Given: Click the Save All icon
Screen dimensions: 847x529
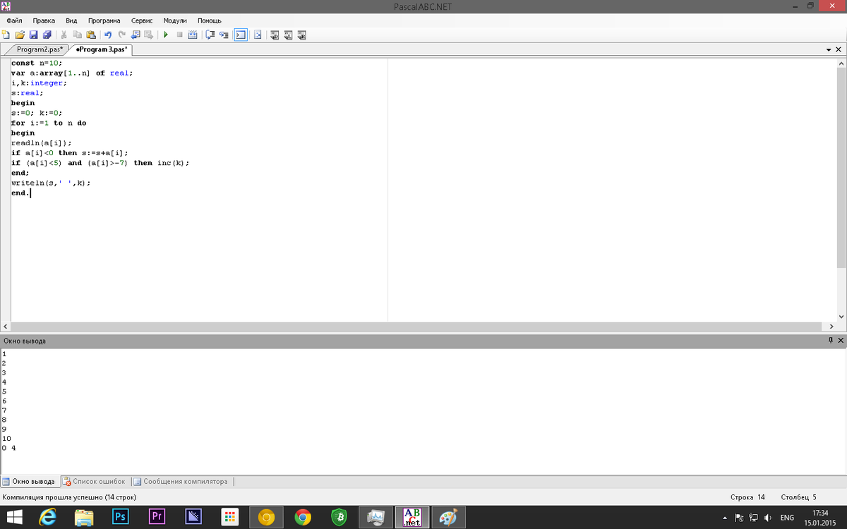Looking at the screenshot, I should pos(47,35).
